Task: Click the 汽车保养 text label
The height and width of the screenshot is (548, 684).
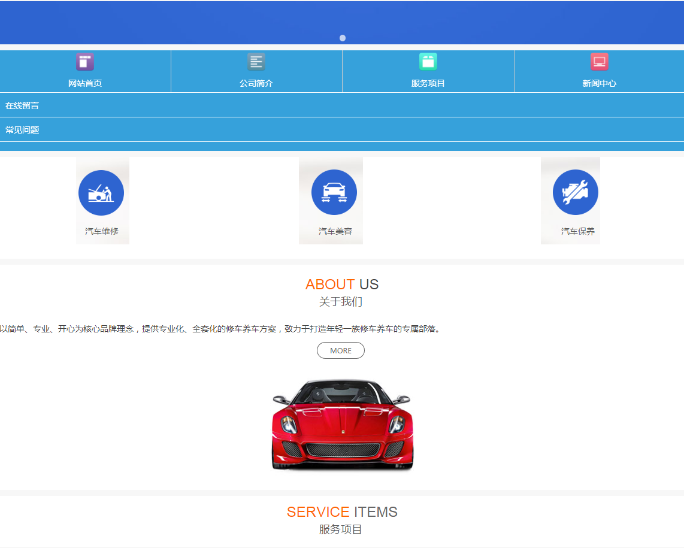Action: coord(577,231)
